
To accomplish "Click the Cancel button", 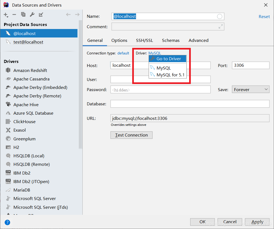I will (x=230, y=222).
